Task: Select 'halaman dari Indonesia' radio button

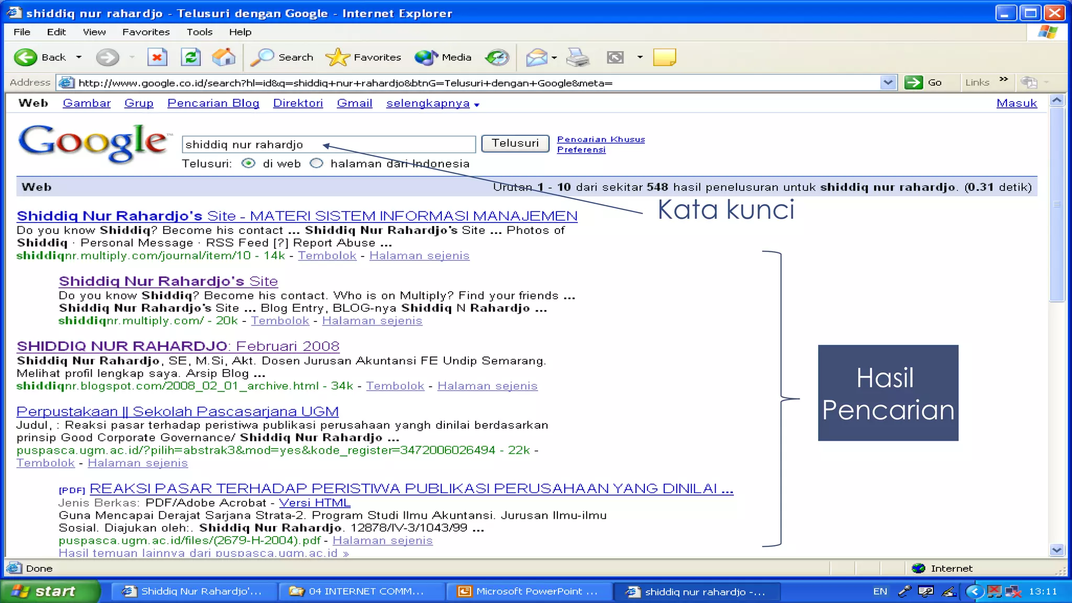Action: coord(316,163)
